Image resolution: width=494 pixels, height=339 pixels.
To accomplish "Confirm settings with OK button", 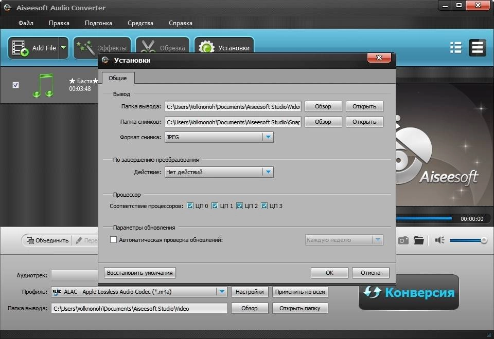I will (x=329, y=273).
